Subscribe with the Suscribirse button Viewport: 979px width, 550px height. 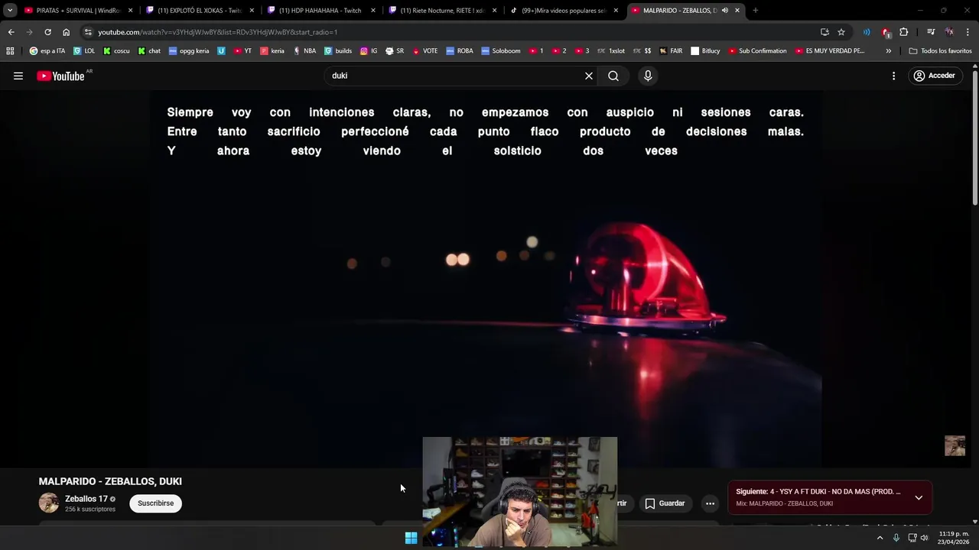[156, 503]
